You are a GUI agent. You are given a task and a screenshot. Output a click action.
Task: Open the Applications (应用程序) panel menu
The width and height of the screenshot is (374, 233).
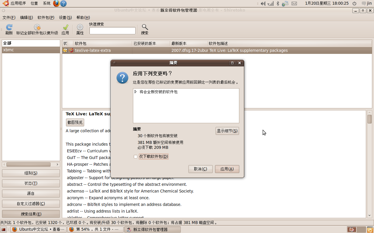pyautogui.click(x=18, y=3)
